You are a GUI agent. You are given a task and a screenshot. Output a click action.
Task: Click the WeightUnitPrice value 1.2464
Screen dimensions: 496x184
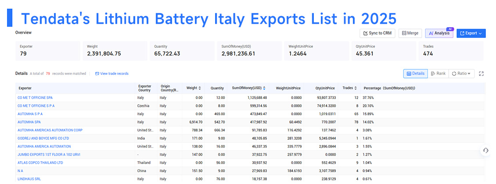coord(297,54)
